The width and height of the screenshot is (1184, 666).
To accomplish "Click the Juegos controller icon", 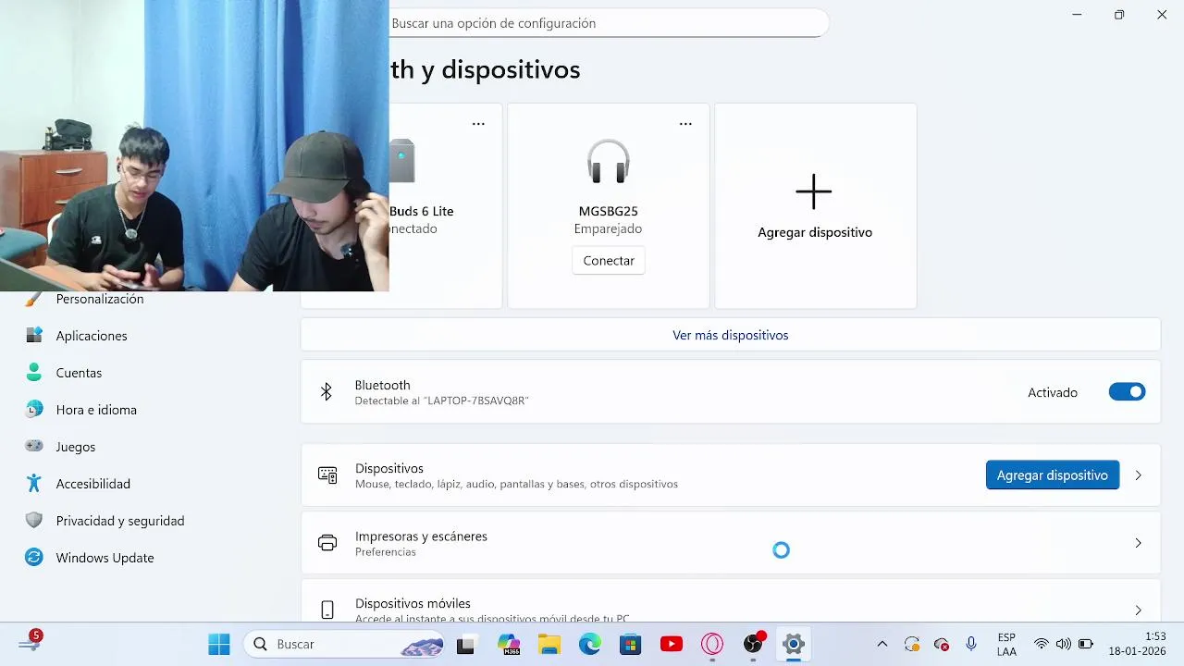I will tap(34, 446).
